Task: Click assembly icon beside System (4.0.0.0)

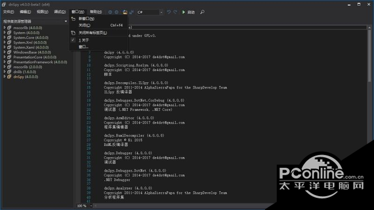Action: pyautogui.click(x=9, y=33)
